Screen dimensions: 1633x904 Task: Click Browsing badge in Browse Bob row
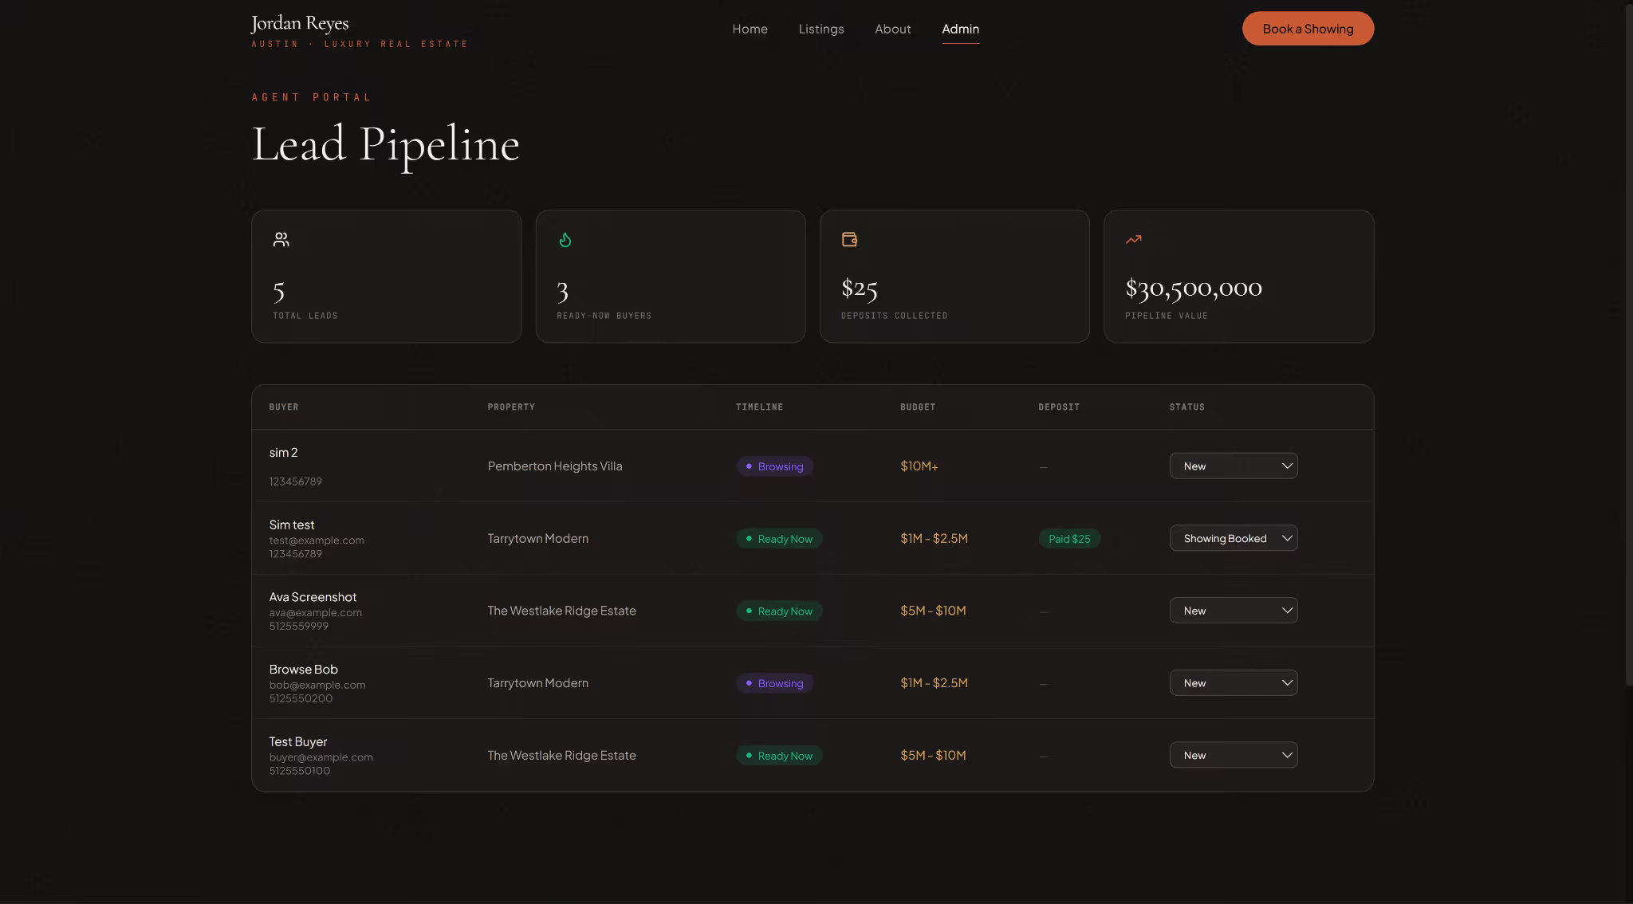click(774, 683)
